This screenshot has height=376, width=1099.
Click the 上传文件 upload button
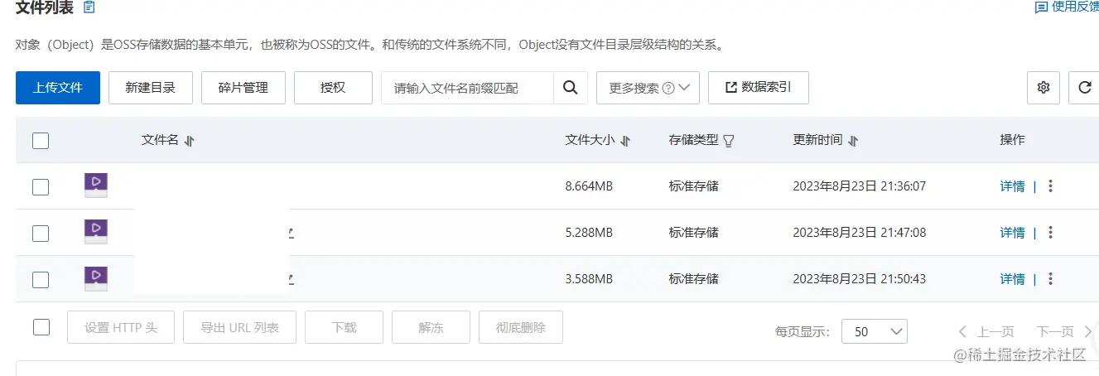pyautogui.click(x=58, y=87)
